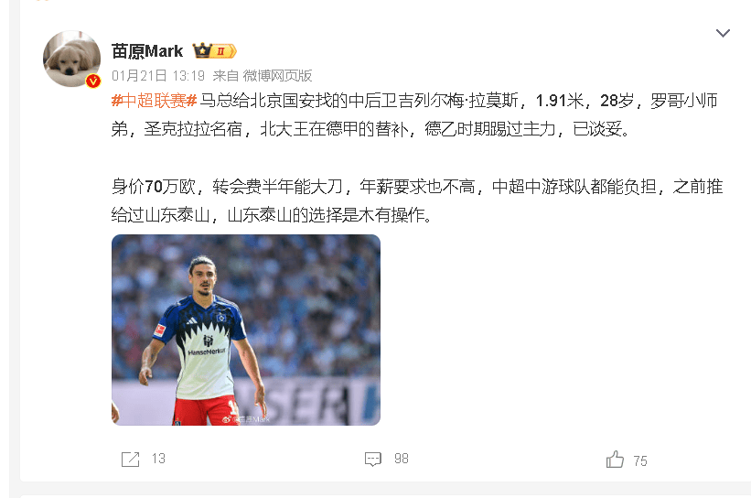
Task: Open the post timestamp 01月21日 13:19
Action: pyautogui.click(x=158, y=76)
